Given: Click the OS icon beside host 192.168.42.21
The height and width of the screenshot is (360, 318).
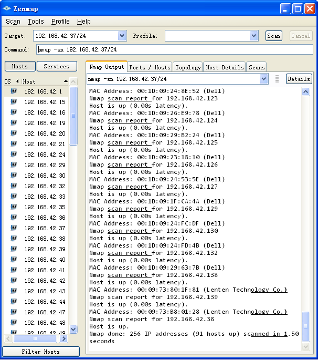Looking at the screenshot, I should (x=14, y=143).
